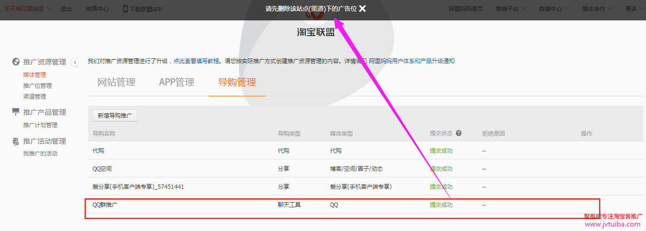
Task: Click 博客/空间/圈子/动态 media type cell
Action: coord(356,169)
